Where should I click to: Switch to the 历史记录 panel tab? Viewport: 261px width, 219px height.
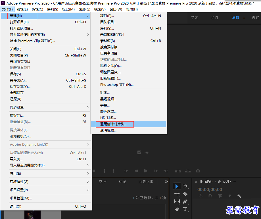coord(146,182)
